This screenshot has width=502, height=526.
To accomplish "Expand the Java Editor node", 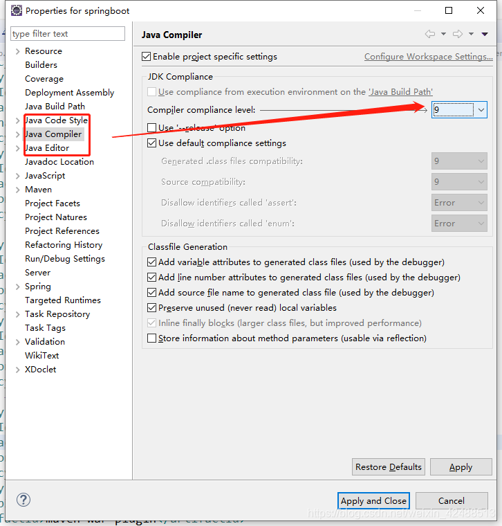I will 18,148.
